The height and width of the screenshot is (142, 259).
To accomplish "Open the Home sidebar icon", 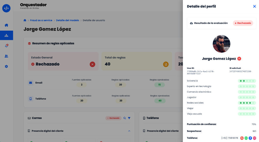I will (x=6, y=25).
